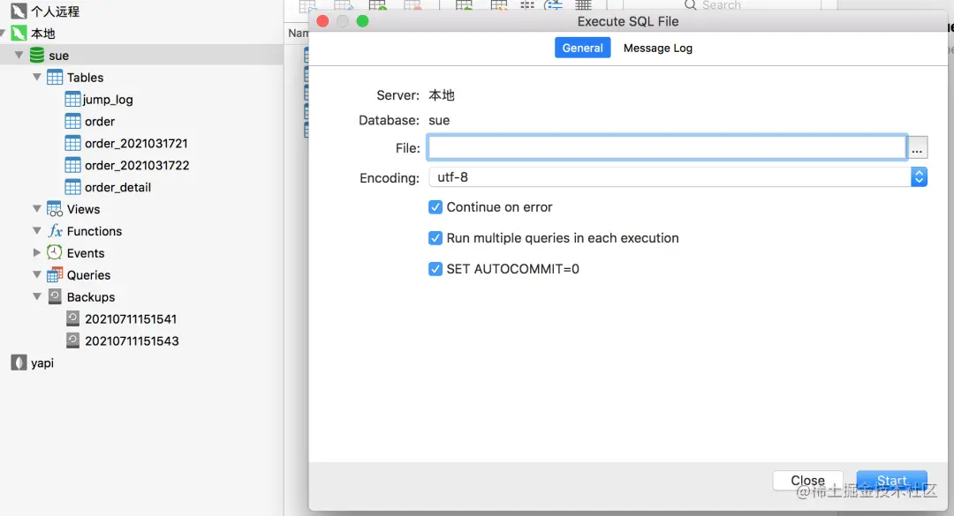Select the order_2021031721 row text

pyautogui.click(x=136, y=144)
